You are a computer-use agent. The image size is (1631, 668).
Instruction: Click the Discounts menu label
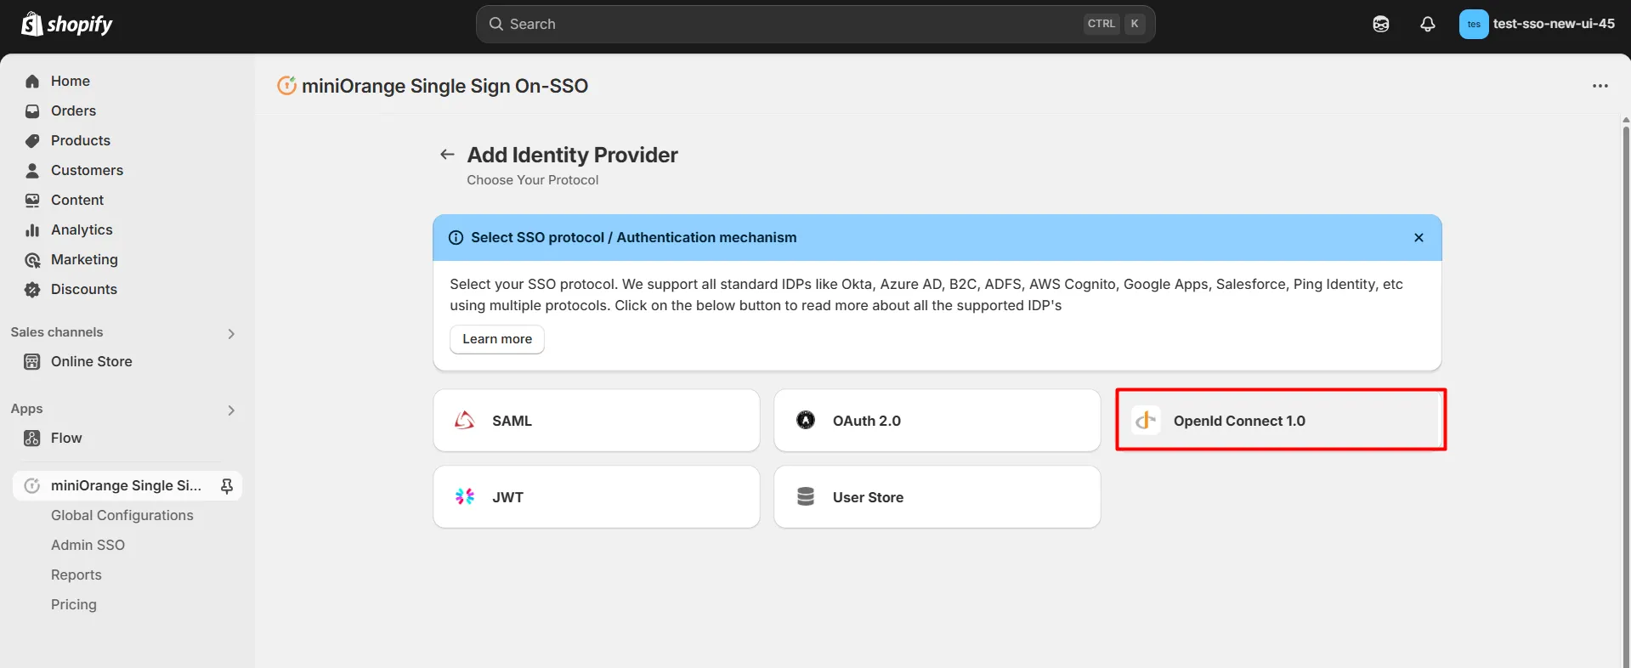tap(84, 290)
